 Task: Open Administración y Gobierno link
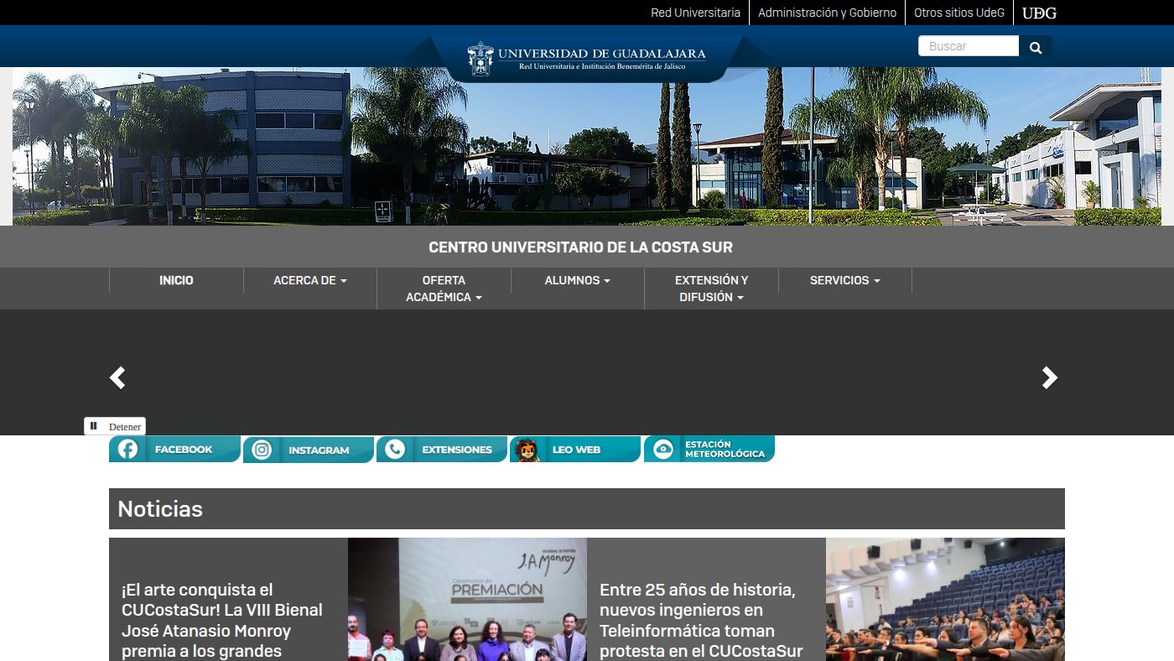(827, 13)
